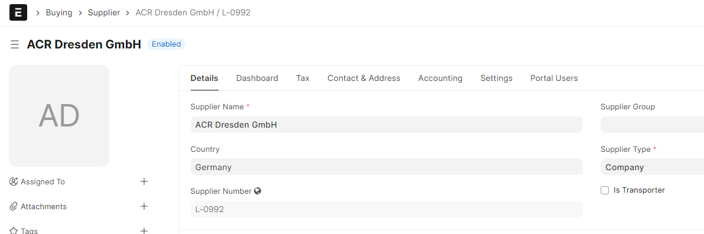Go to Supplier in the breadcrumb

coord(104,12)
